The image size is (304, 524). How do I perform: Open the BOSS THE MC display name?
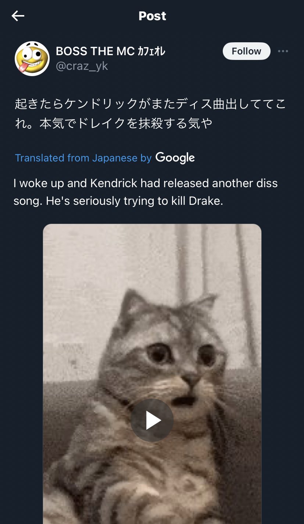point(95,51)
